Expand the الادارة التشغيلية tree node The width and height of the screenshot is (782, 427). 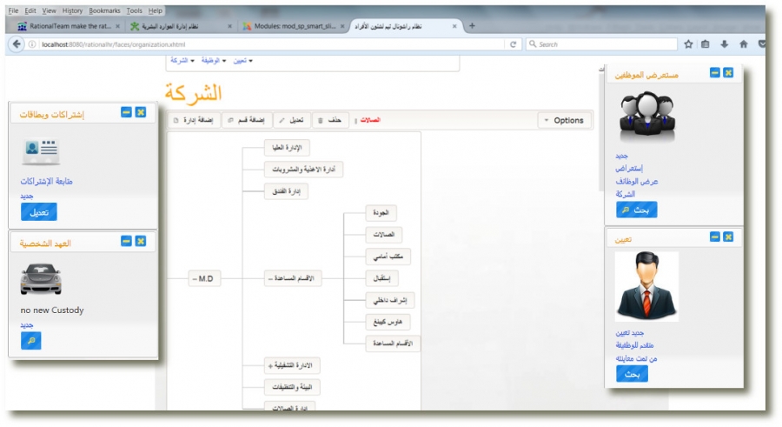[272, 365]
